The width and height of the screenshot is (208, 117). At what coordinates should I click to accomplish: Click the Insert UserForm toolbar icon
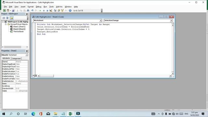(8, 10)
